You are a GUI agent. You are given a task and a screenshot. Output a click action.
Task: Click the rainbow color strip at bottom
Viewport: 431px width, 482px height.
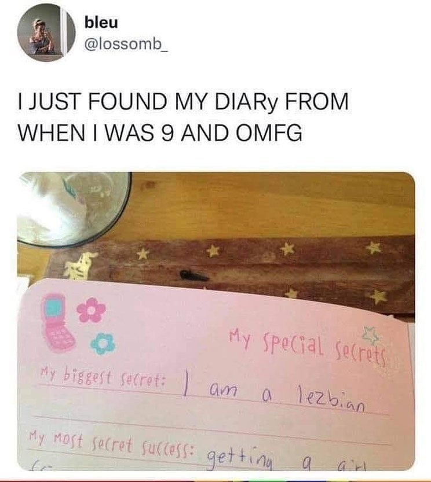coord(216,480)
